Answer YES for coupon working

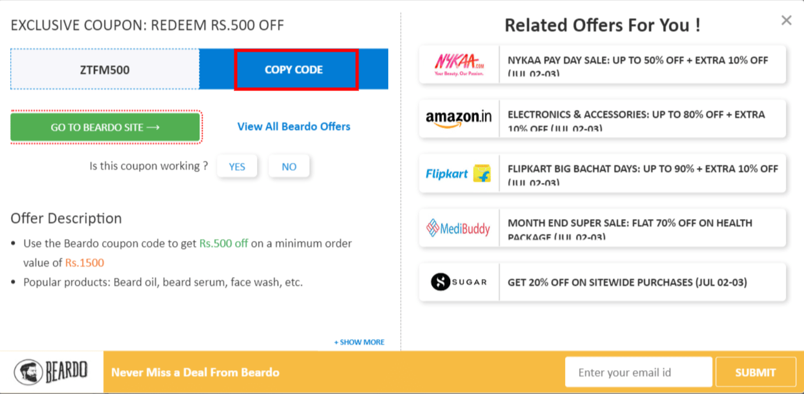click(x=237, y=166)
